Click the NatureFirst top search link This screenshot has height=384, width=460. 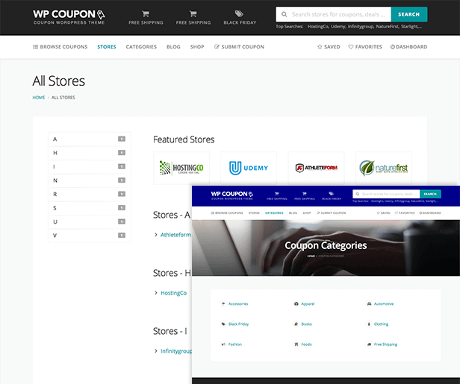point(388,27)
